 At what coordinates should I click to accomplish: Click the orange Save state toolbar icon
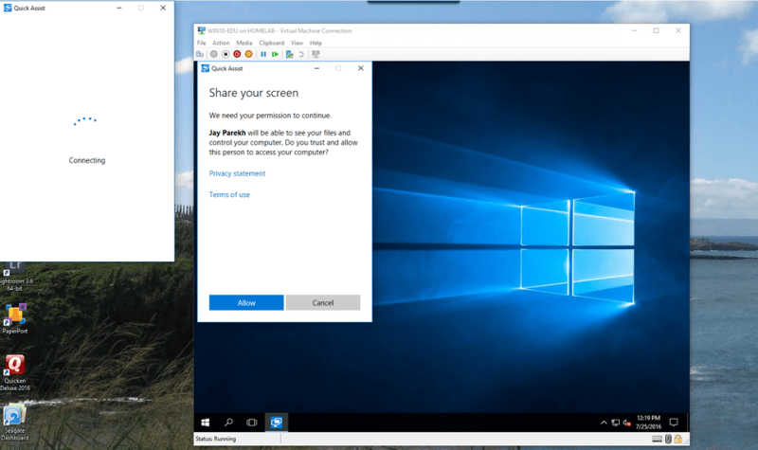[248, 54]
